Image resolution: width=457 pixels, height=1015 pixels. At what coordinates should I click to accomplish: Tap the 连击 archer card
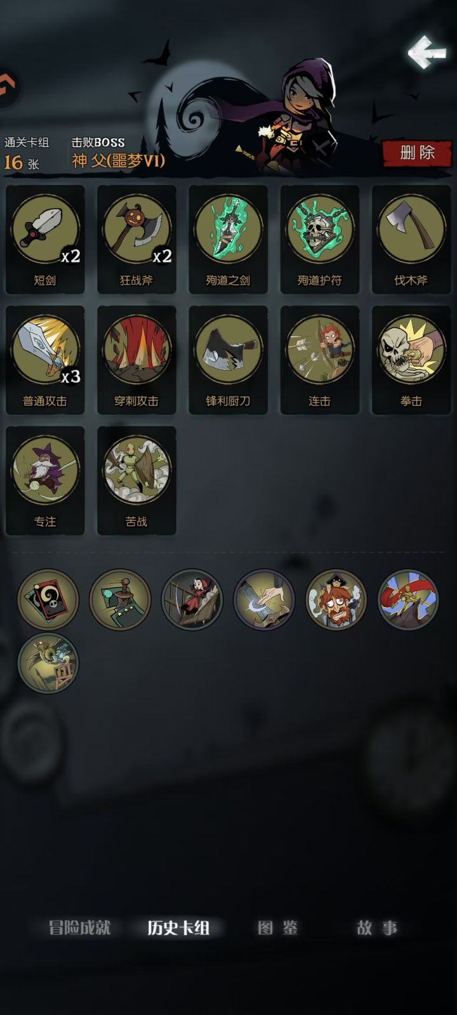(x=319, y=360)
